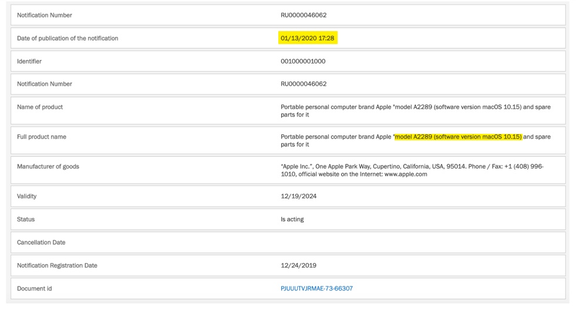The width and height of the screenshot is (576, 310).
Task: Click the "Is acting" status value
Action: click(x=292, y=219)
